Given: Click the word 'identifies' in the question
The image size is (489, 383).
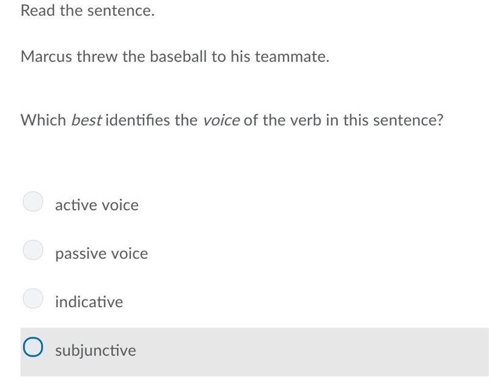Looking at the screenshot, I should coord(138,120).
